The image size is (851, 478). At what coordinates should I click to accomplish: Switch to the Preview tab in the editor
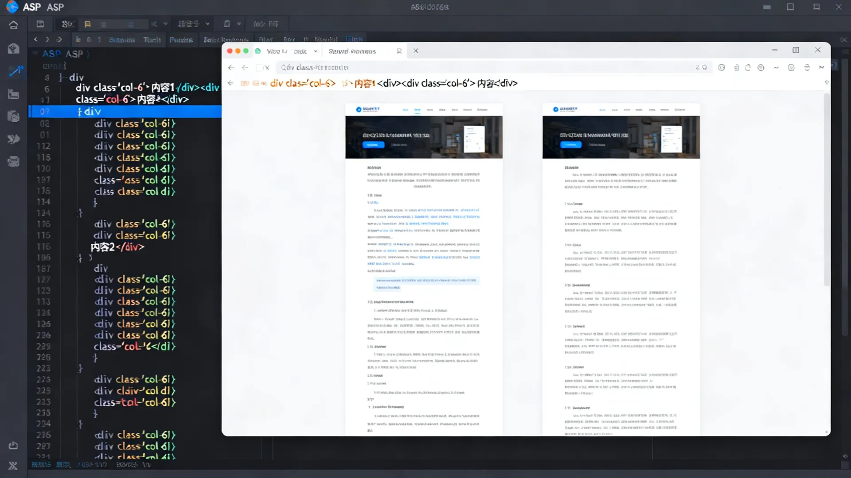pos(181,40)
